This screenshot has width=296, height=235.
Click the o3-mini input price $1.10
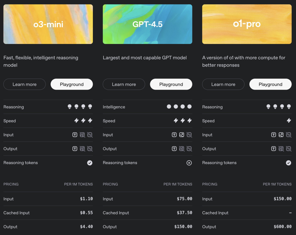click(86, 199)
